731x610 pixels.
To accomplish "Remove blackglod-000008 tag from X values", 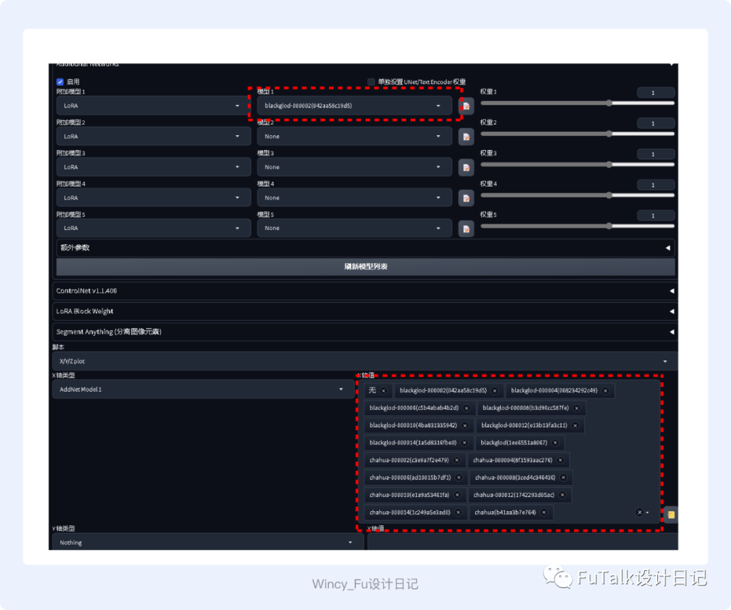I will click(577, 408).
